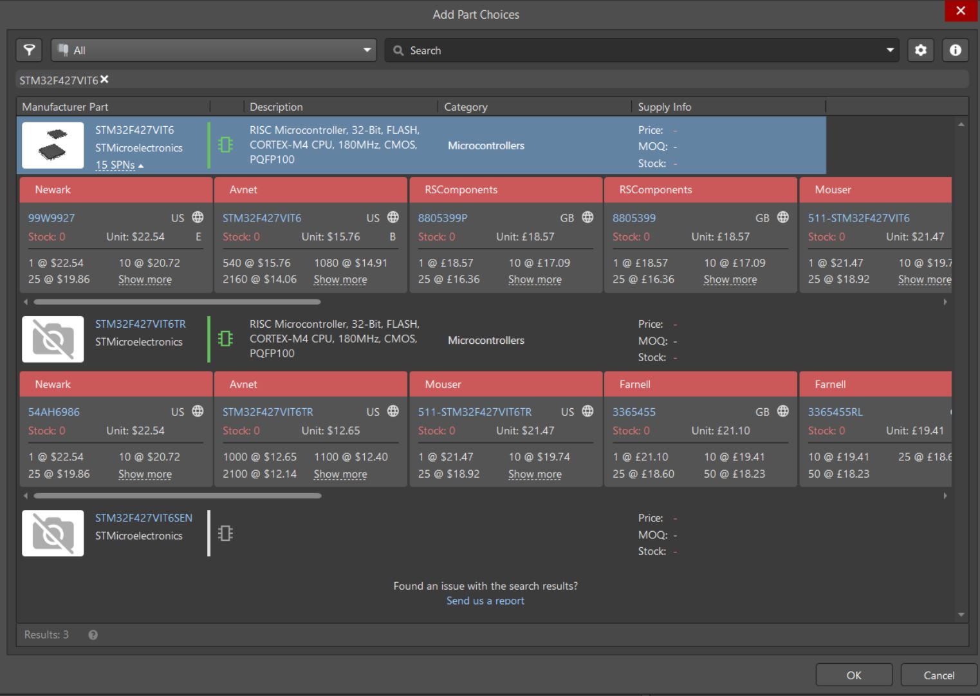This screenshot has width=980, height=696.
Task: Click the magnifier icon in the Search box
Action: point(397,50)
